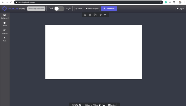
Task: Send element backward with down arrow
Action: point(100,15)
